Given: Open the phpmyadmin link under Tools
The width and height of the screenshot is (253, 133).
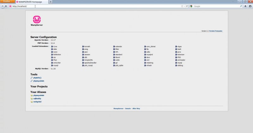Looking at the screenshot, I should point(39,81).
